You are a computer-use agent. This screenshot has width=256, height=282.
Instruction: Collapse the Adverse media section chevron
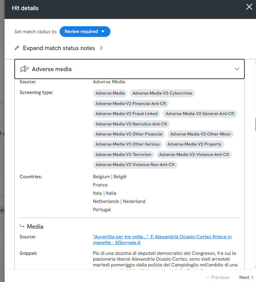tap(237, 69)
